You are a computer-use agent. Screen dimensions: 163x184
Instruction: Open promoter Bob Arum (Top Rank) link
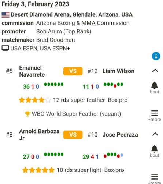tap(64, 32)
